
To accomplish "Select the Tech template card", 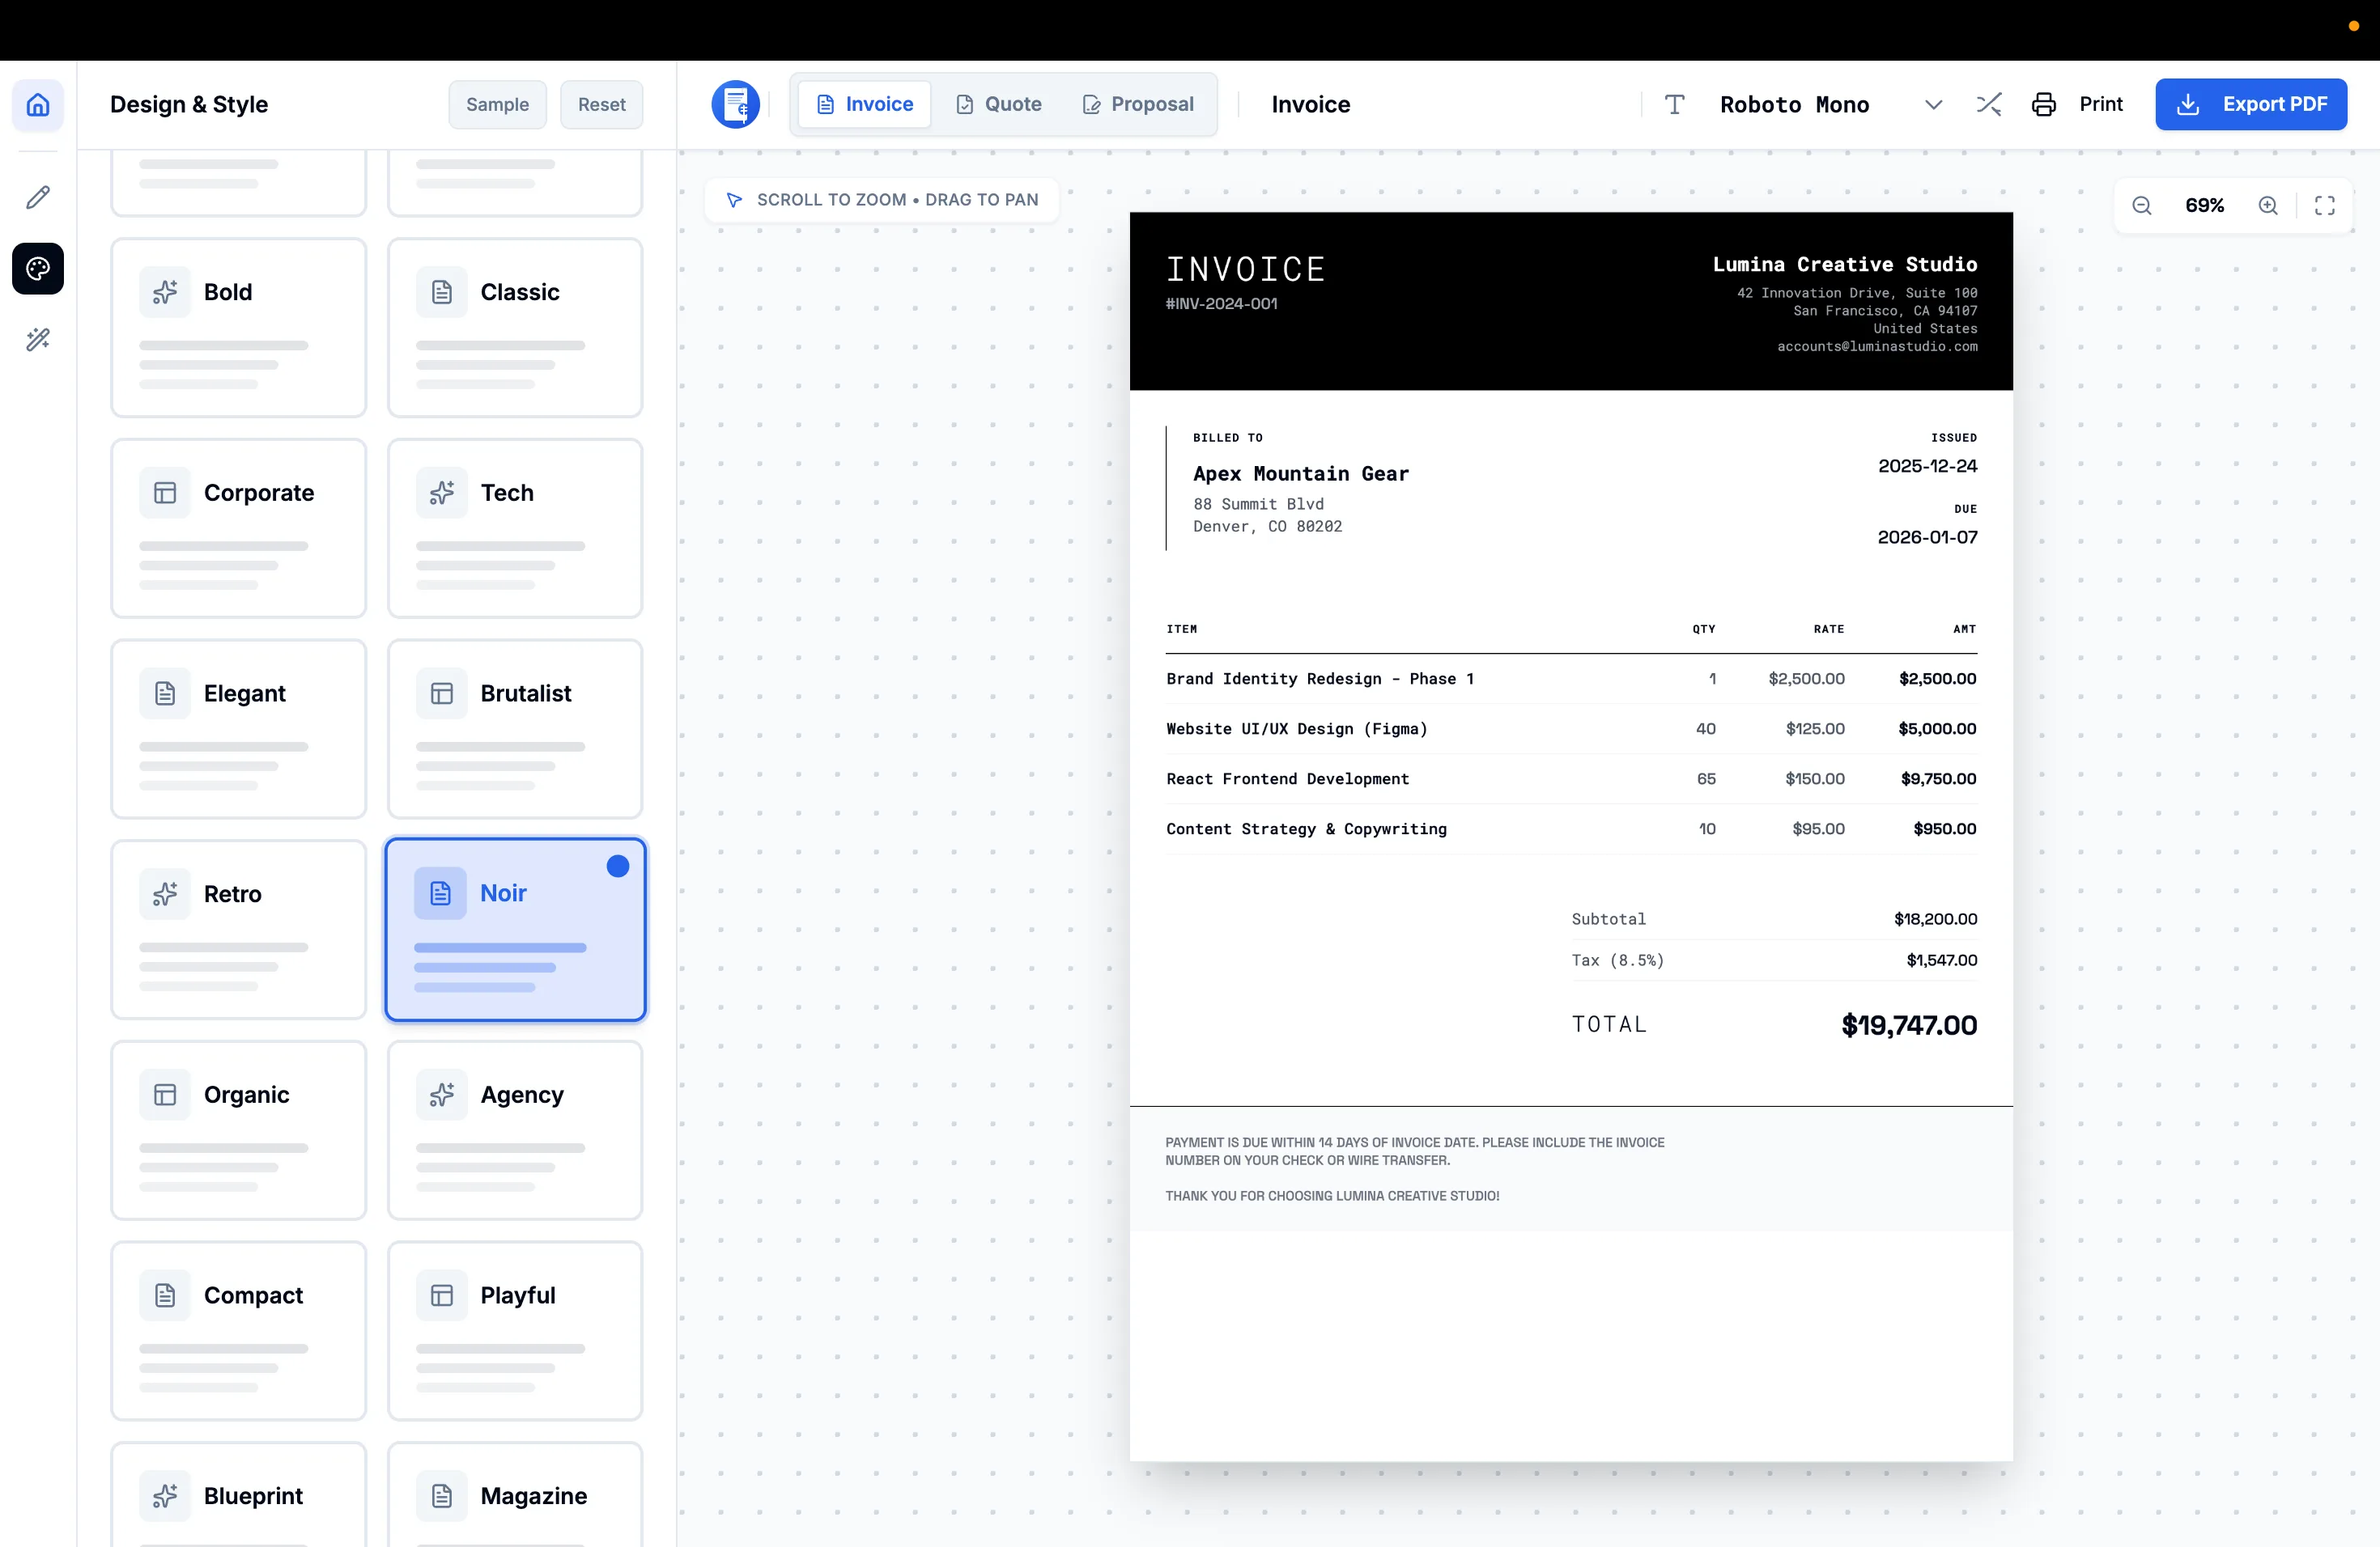I will pos(515,528).
